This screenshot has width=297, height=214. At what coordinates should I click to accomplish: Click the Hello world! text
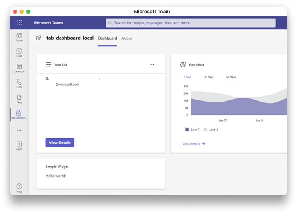click(x=56, y=176)
